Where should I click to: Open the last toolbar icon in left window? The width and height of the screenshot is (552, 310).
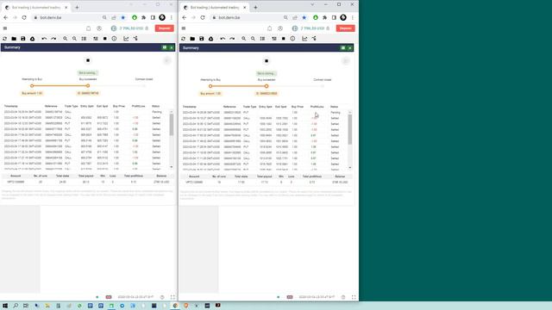[x=135, y=39]
